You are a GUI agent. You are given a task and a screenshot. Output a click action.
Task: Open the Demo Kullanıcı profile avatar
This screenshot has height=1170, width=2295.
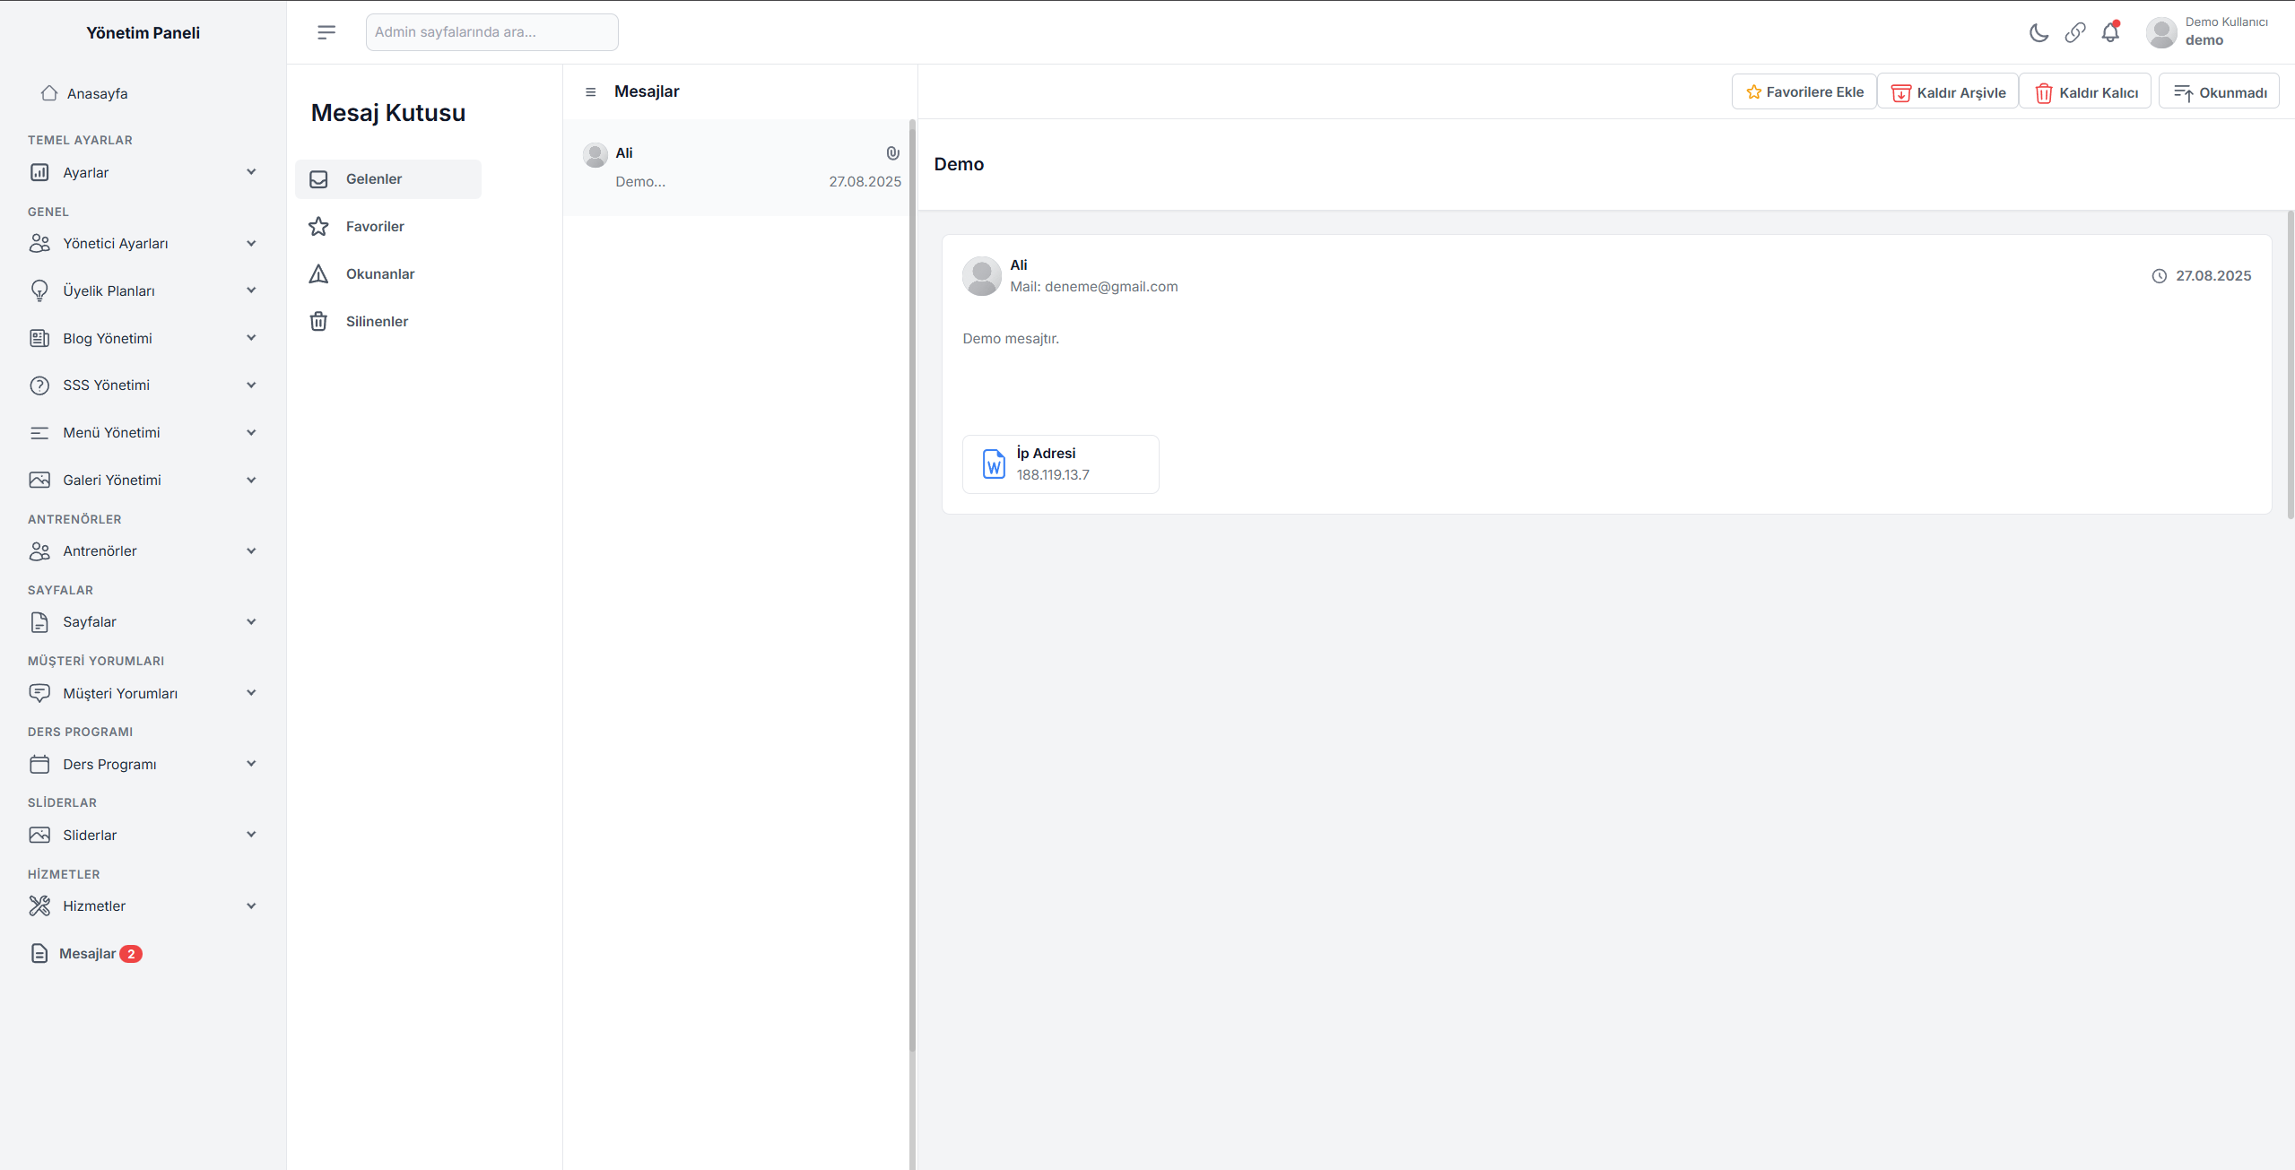click(2161, 32)
